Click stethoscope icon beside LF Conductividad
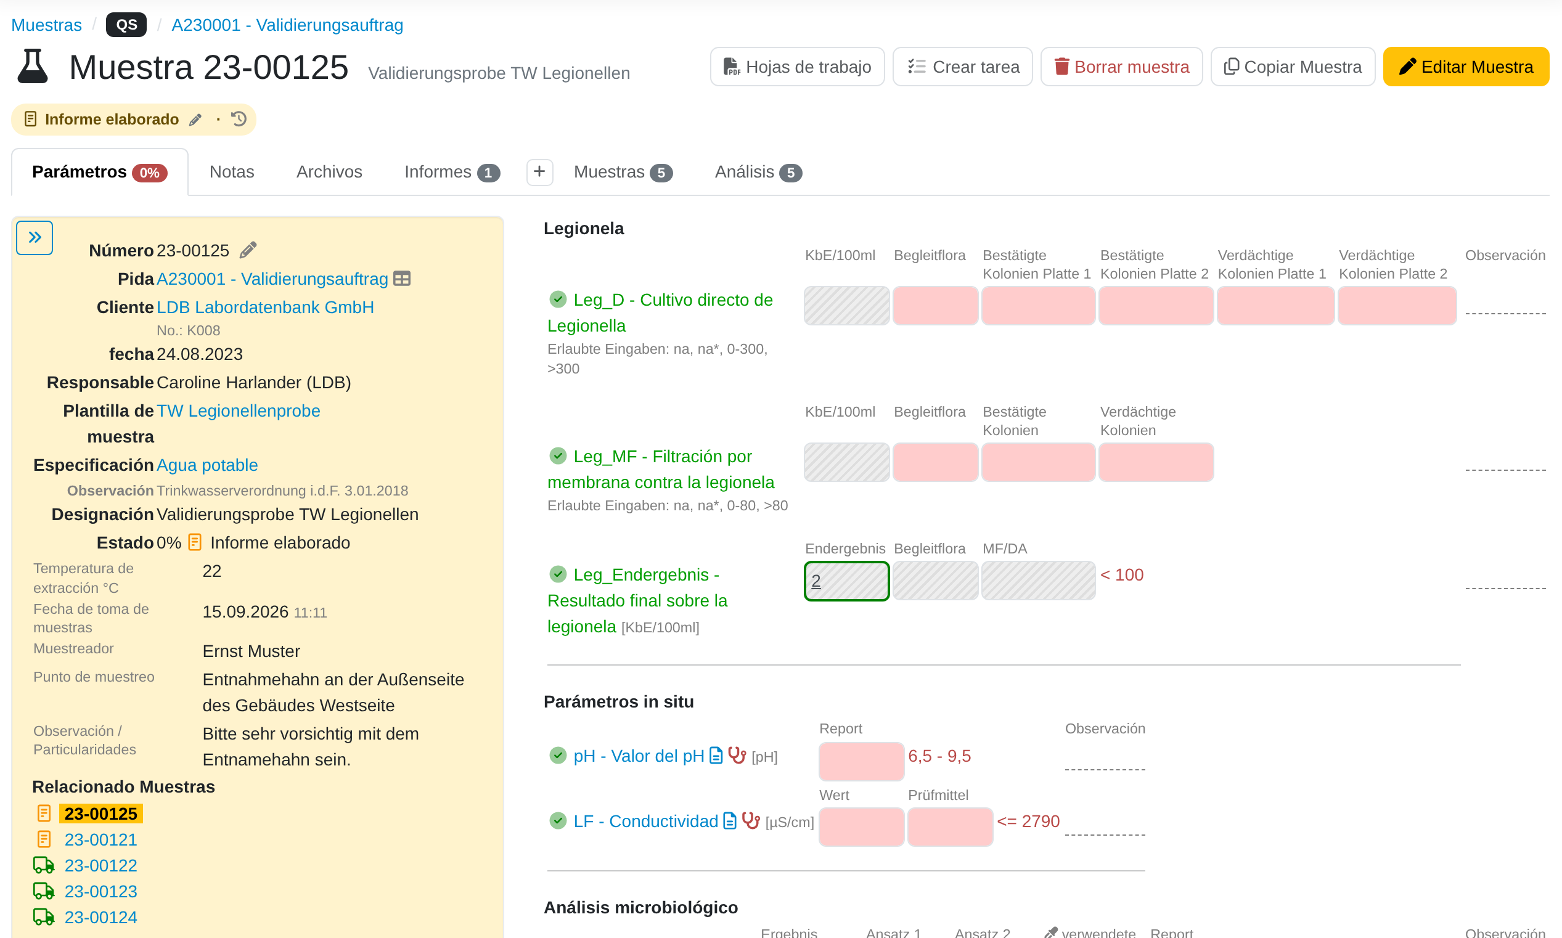This screenshot has height=938, width=1562. (x=750, y=820)
